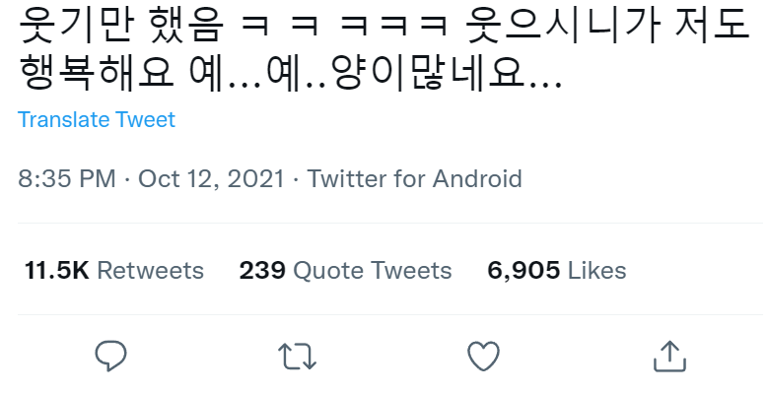View the 11.5K Retweets list

click(114, 271)
